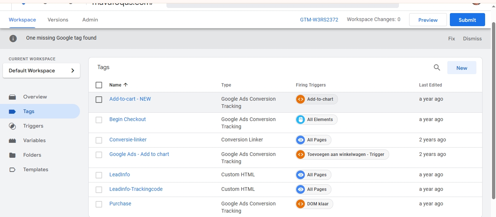Click the eye icon on Leadinfo-Trackingcode's trigger
Screen dimensions: 496x217
[x=301, y=189]
